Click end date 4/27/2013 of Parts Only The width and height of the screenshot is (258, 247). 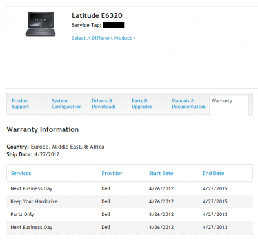coord(215,214)
